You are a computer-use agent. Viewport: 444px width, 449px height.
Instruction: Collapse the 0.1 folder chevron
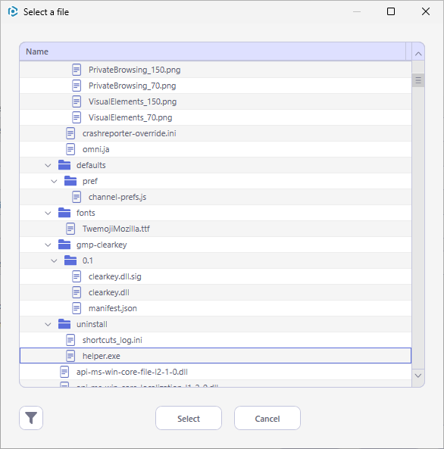(x=54, y=260)
